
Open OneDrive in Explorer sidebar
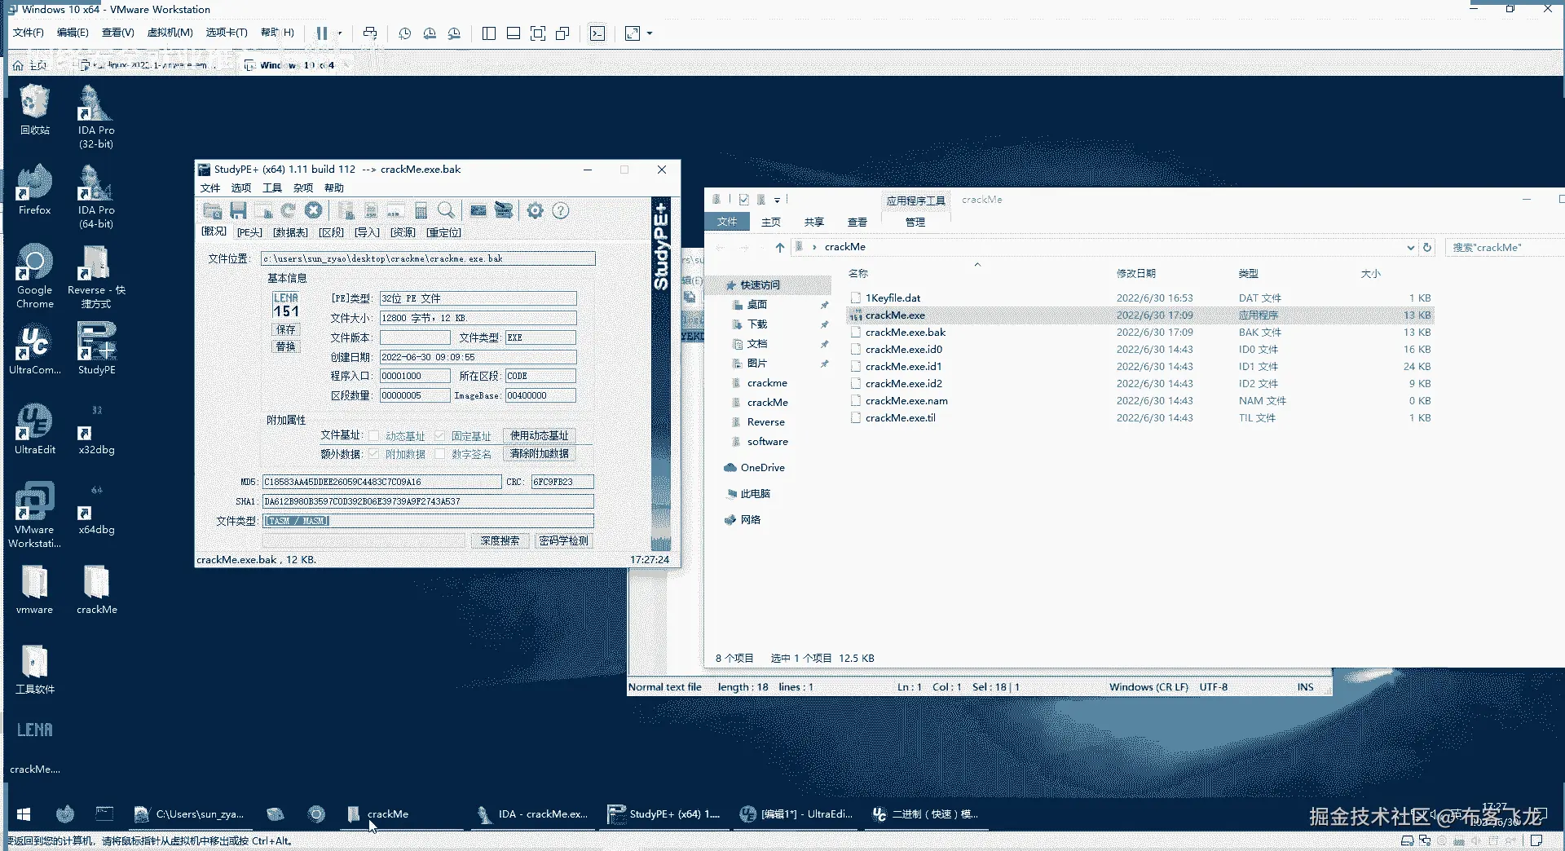(x=762, y=468)
